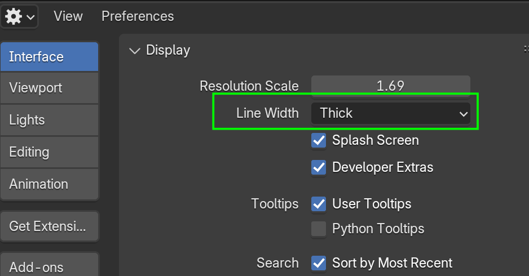Image resolution: width=529 pixels, height=276 pixels.
Task: Click the Resolution Scale field
Action: click(x=390, y=86)
